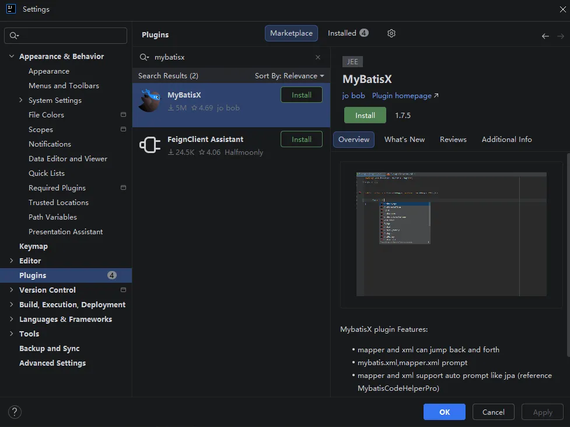
Task: Select Path Variables
Action: [x=53, y=217]
